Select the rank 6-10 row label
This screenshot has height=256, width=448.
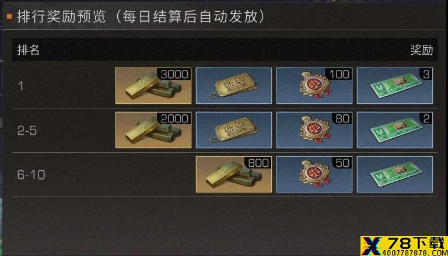click(x=31, y=175)
